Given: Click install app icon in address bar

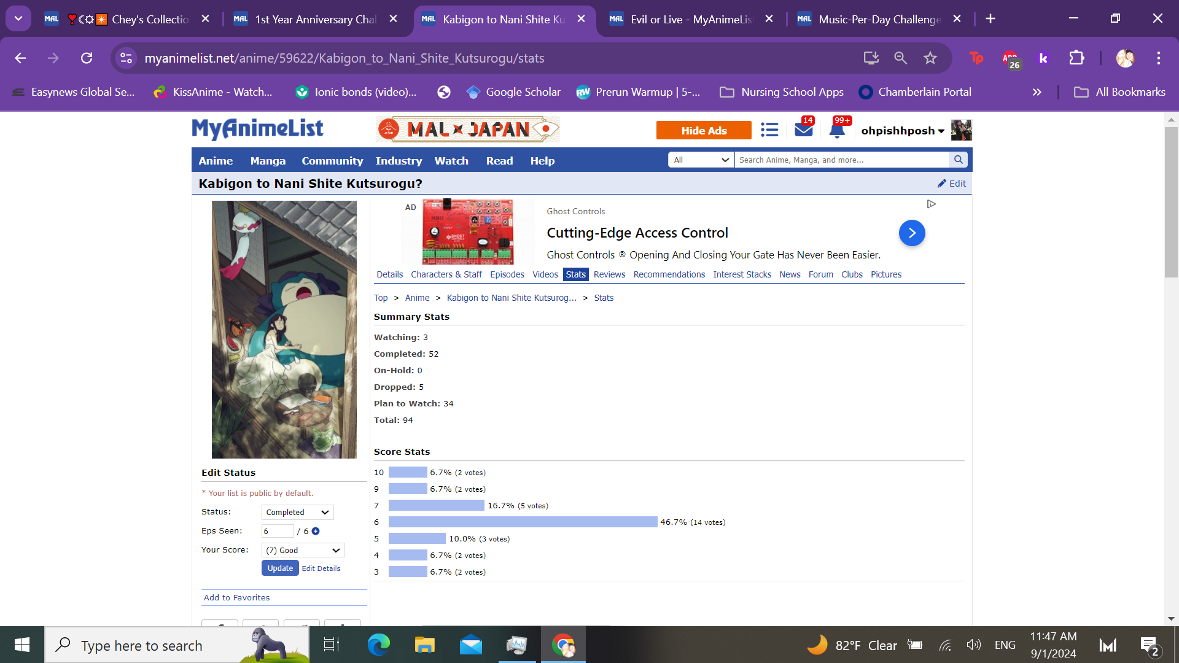Looking at the screenshot, I should [x=871, y=58].
